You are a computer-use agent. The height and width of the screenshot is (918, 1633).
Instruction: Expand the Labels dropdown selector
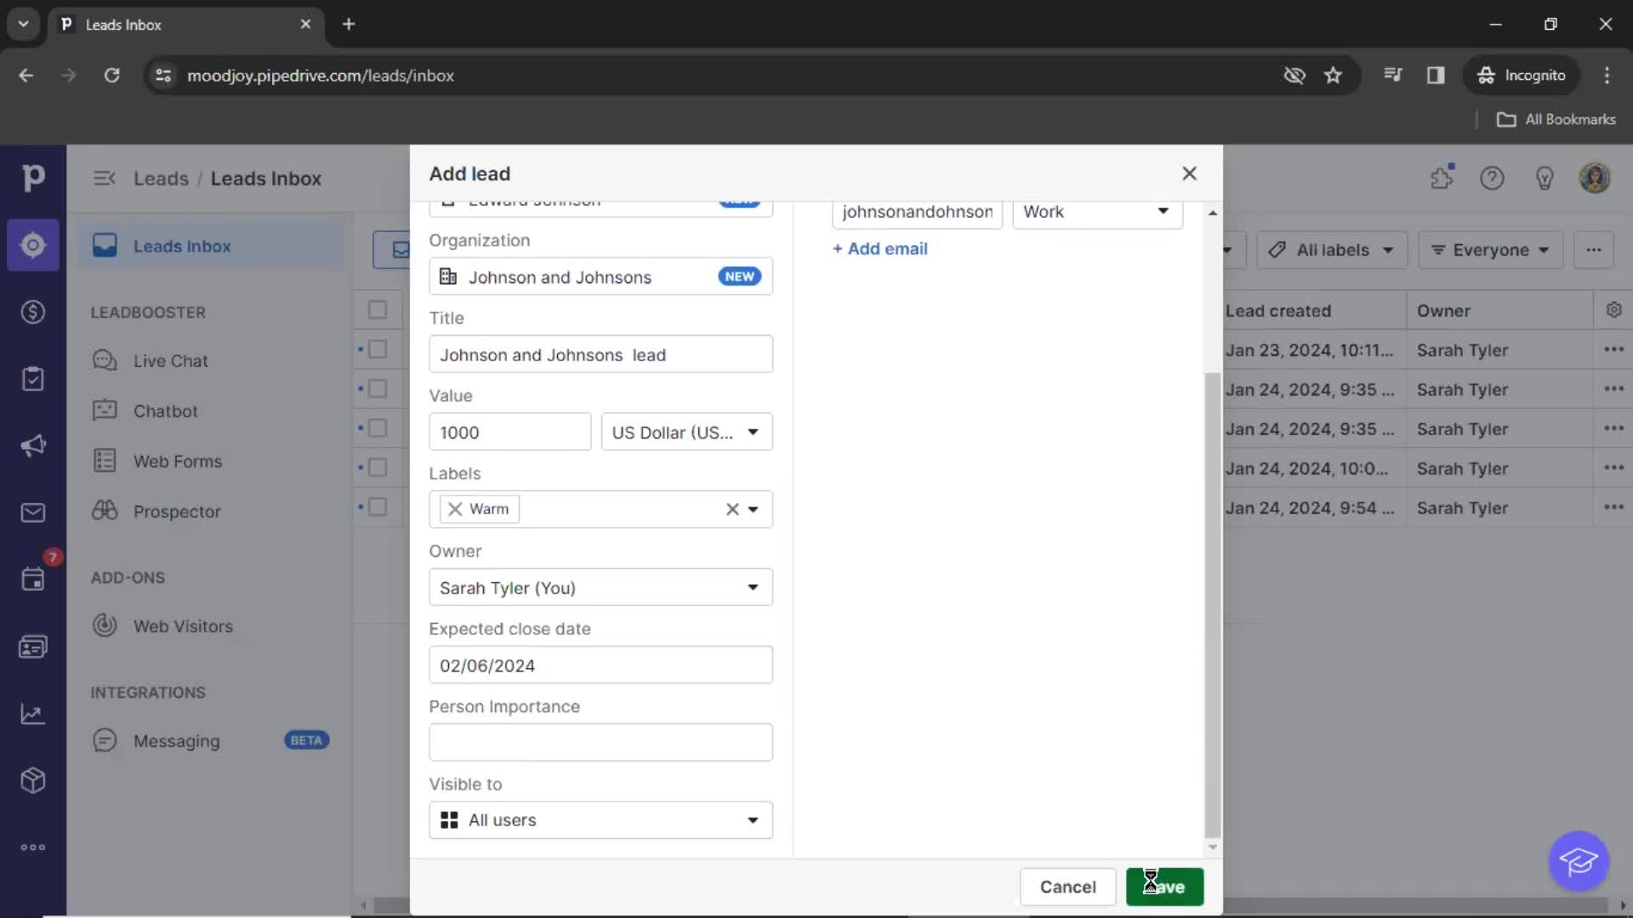[x=754, y=509]
